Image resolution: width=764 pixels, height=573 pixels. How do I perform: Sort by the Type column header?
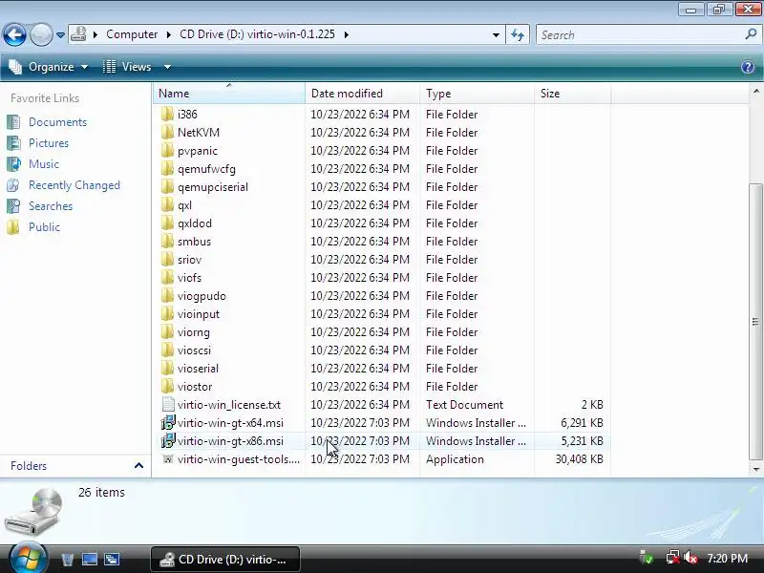click(x=477, y=93)
